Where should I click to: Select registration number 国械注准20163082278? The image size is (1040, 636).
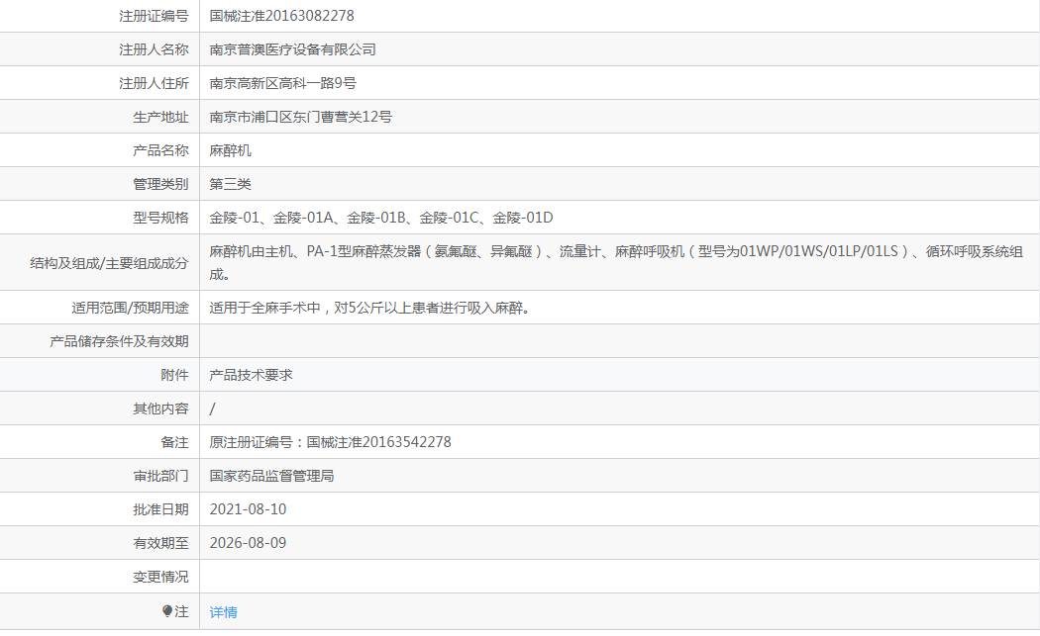point(282,16)
